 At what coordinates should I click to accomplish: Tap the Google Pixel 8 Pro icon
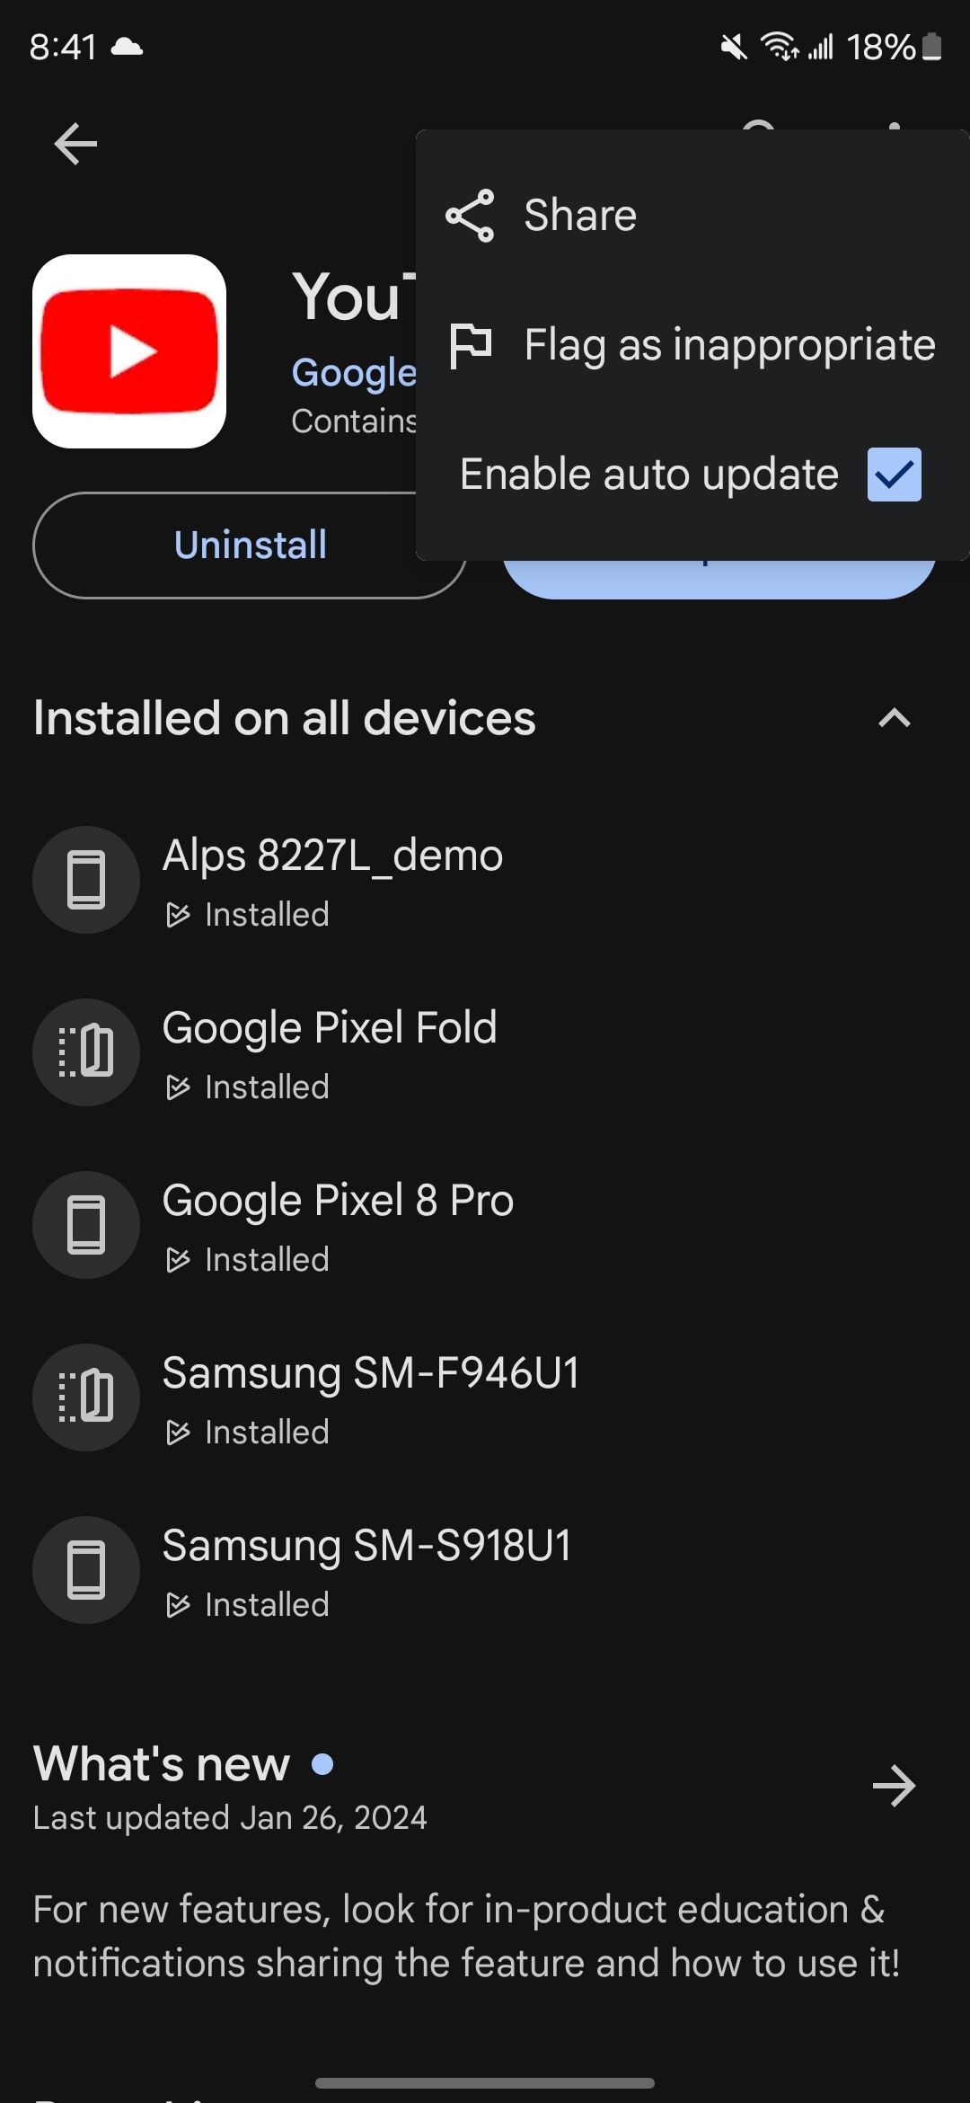coord(86,1225)
